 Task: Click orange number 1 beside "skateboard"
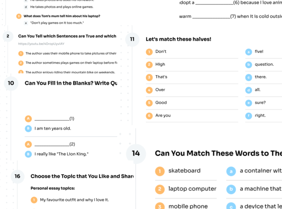pyautogui.click(x=160, y=171)
